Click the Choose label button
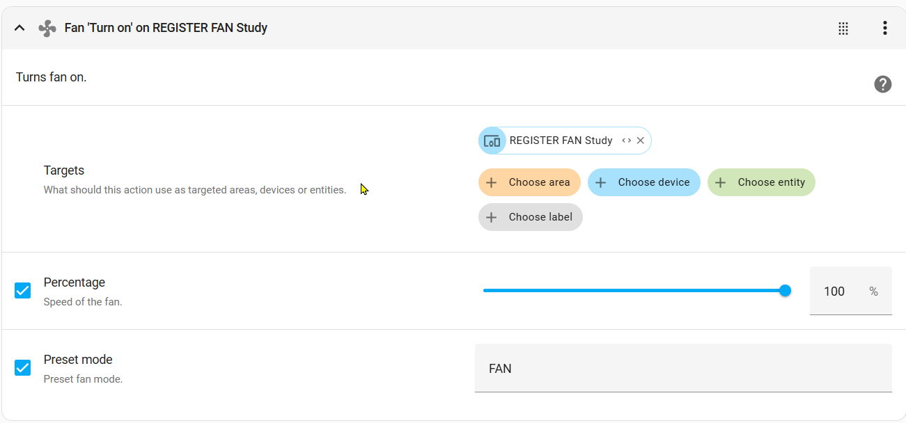 coord(531,217)
